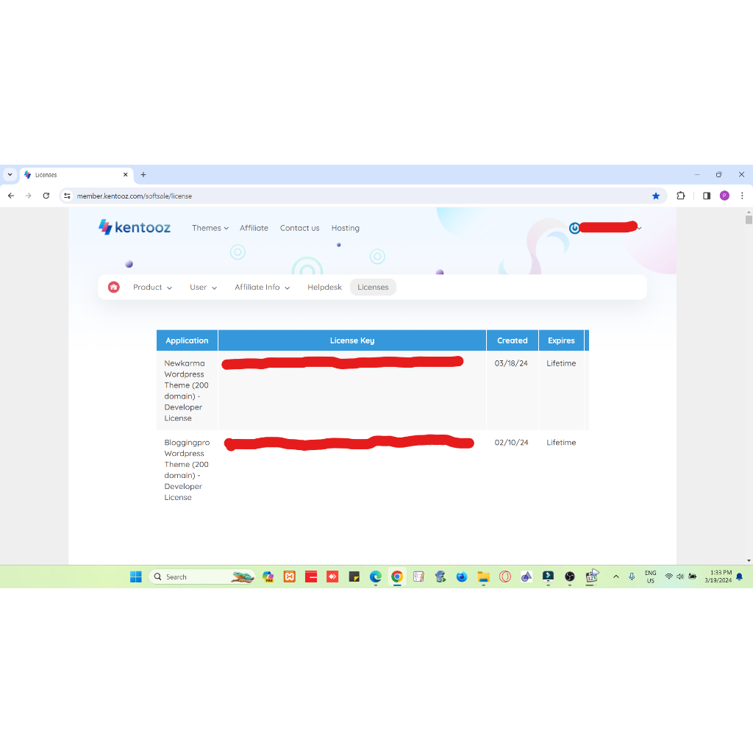Close the Licenses tab
The width and height of the screenshot is (753, 753).
coord(125,175)
